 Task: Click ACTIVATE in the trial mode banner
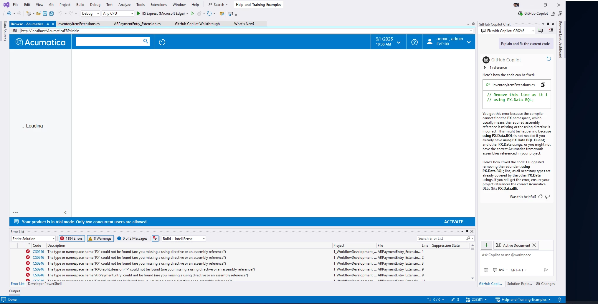[454, 222]
